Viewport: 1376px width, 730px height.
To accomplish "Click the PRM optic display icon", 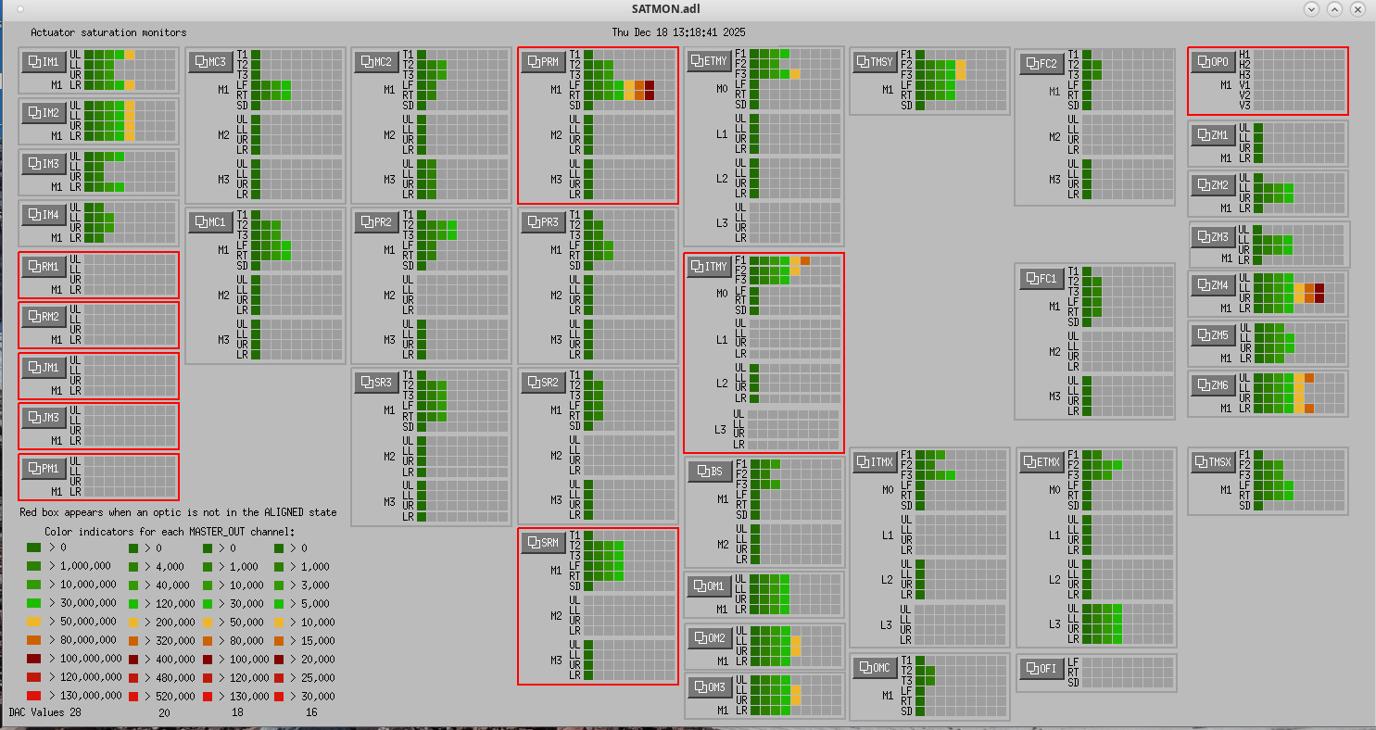I will (x=543, y=62).
